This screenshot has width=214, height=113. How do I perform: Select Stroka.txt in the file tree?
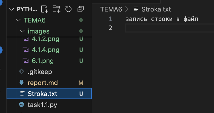coord(42,94)
